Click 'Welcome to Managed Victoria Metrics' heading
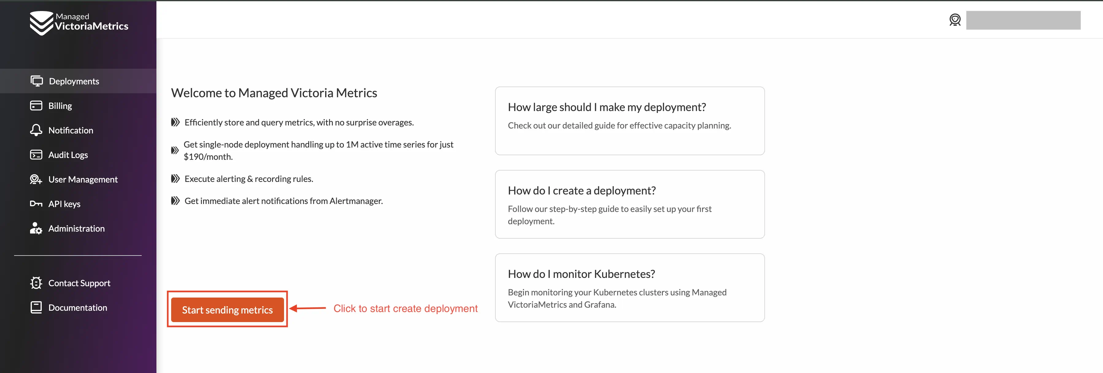Screen dimensions: 1103x373 coord(274,93)
